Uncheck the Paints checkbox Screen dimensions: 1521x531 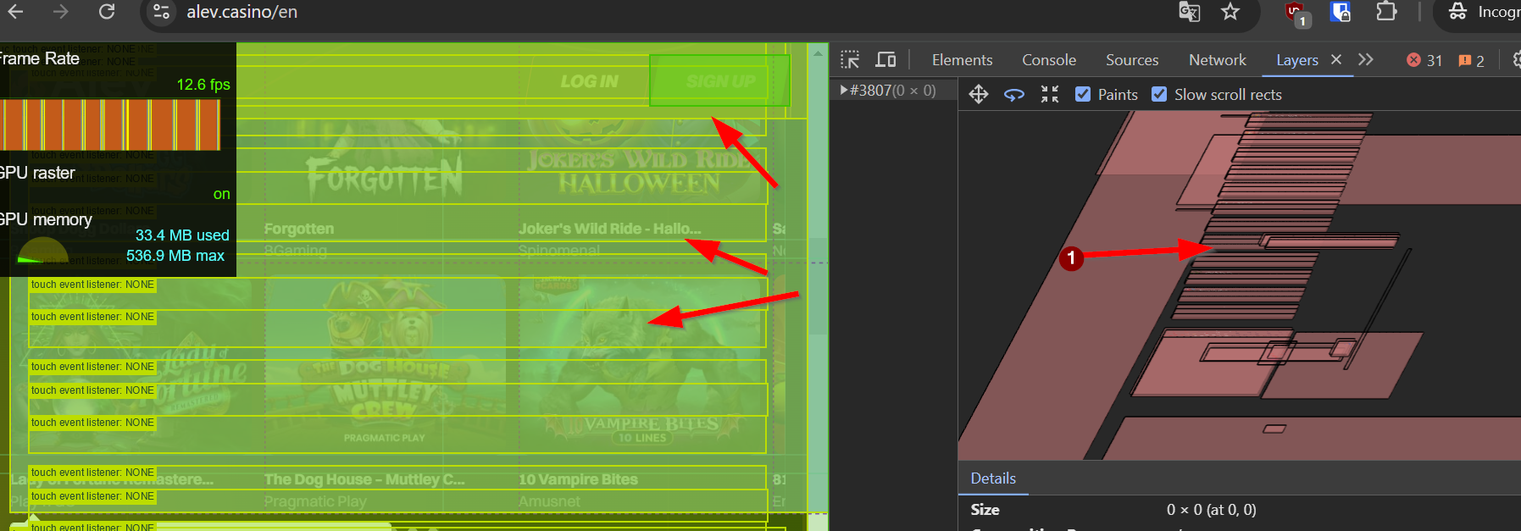[x=1083, y=94]
